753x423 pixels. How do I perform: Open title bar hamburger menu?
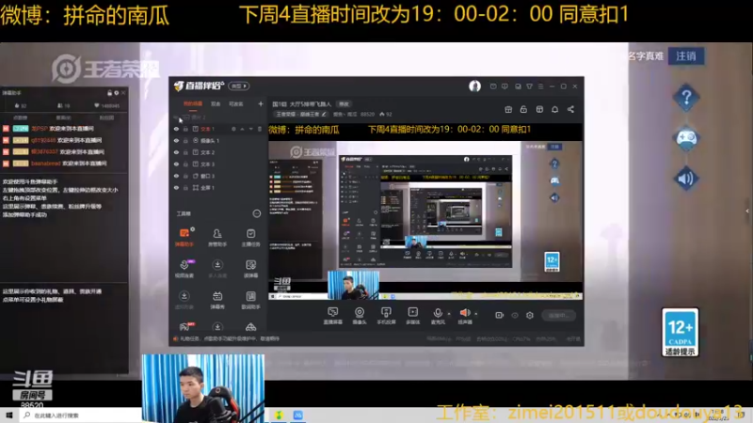click(x=540, y=86)
